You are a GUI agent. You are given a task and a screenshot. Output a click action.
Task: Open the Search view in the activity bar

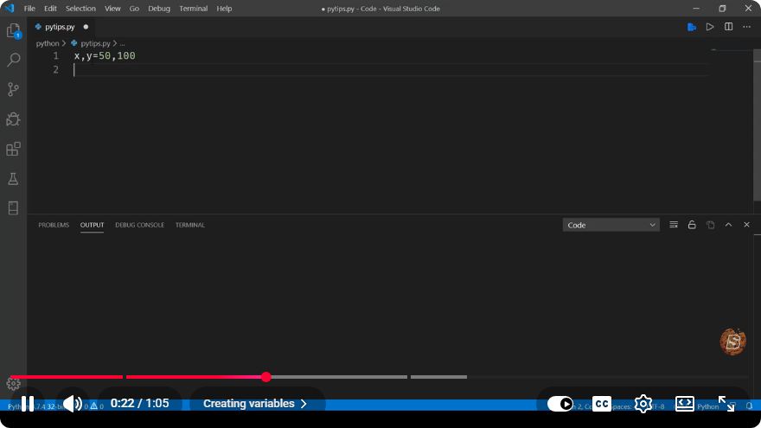(x=14, y=60)
